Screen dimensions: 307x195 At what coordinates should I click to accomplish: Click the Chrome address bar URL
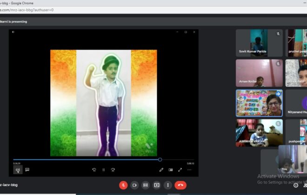27,10
